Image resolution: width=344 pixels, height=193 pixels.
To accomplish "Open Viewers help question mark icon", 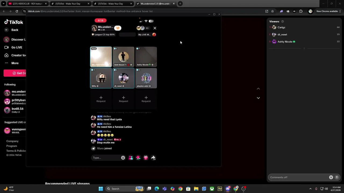I will pos(282,21).
